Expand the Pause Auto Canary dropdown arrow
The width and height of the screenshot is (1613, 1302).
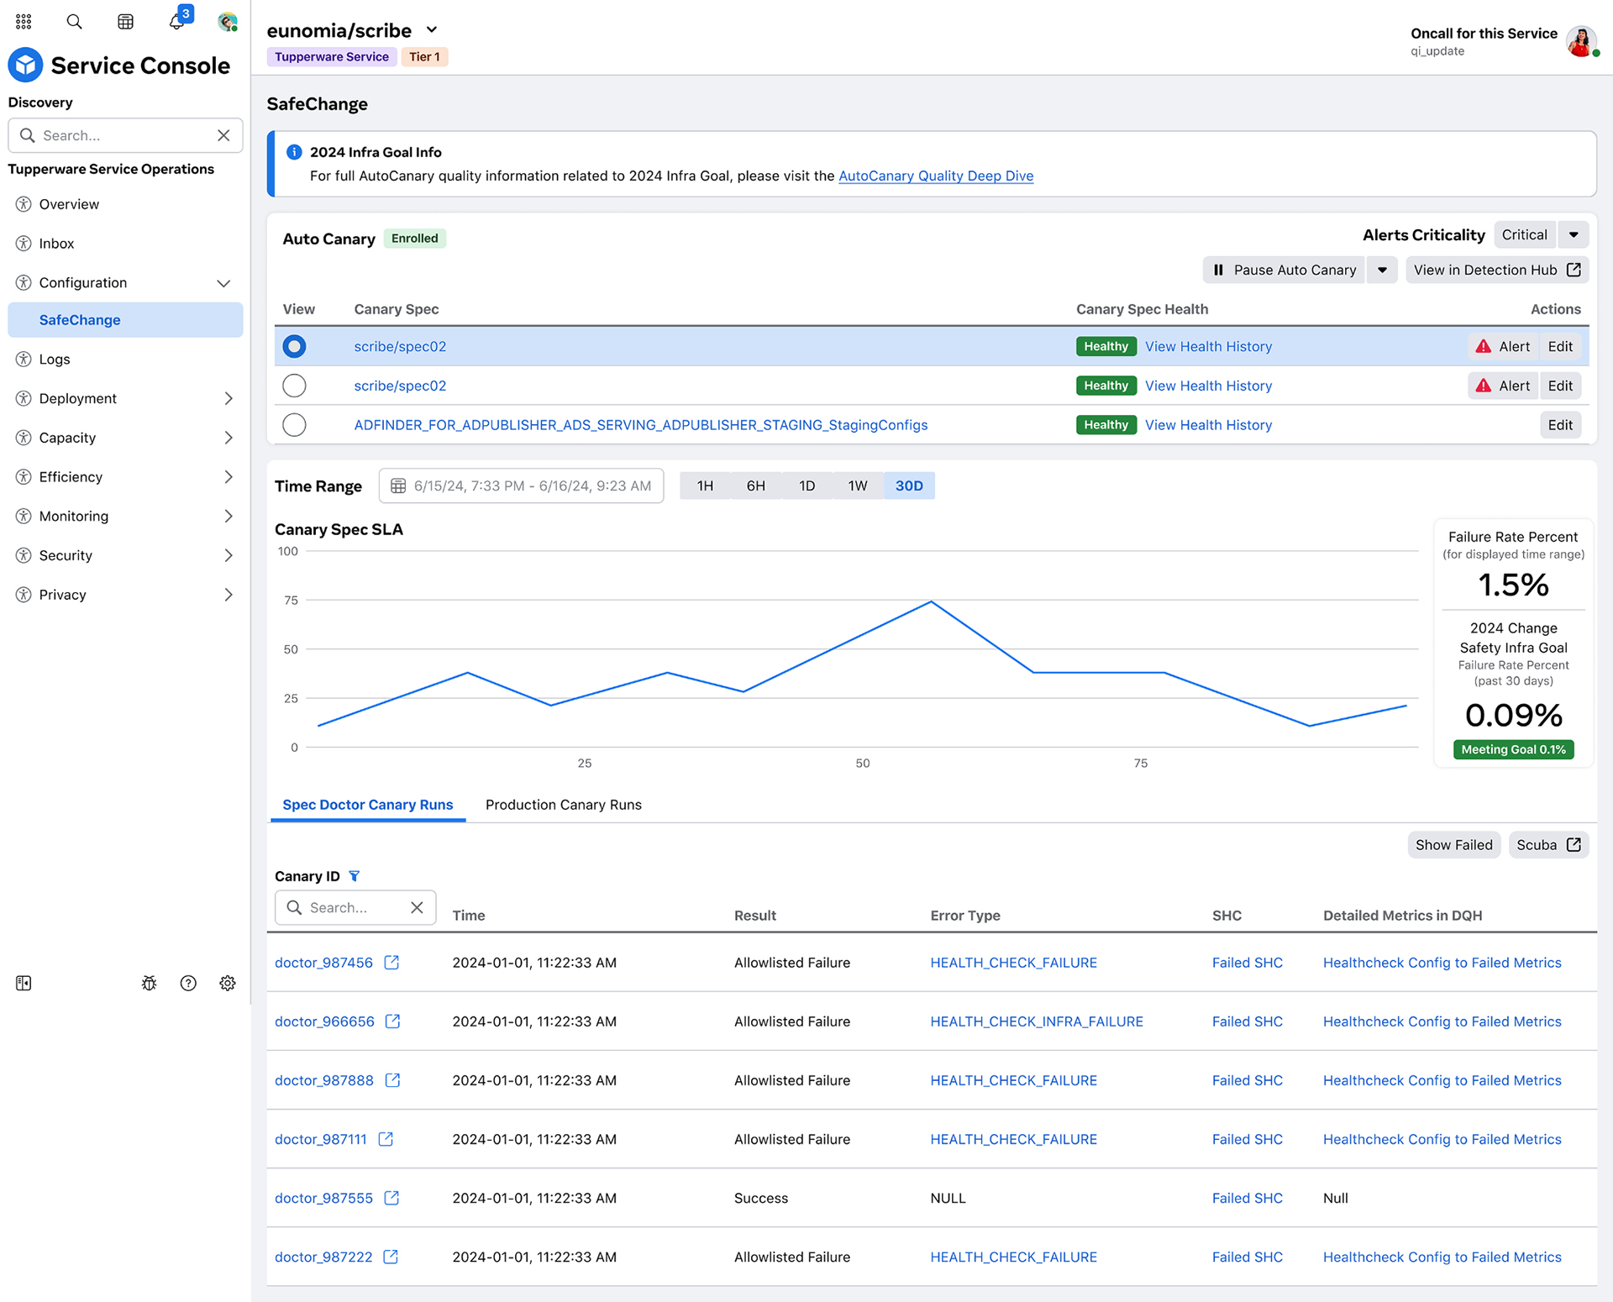(x=1382, y=270)
